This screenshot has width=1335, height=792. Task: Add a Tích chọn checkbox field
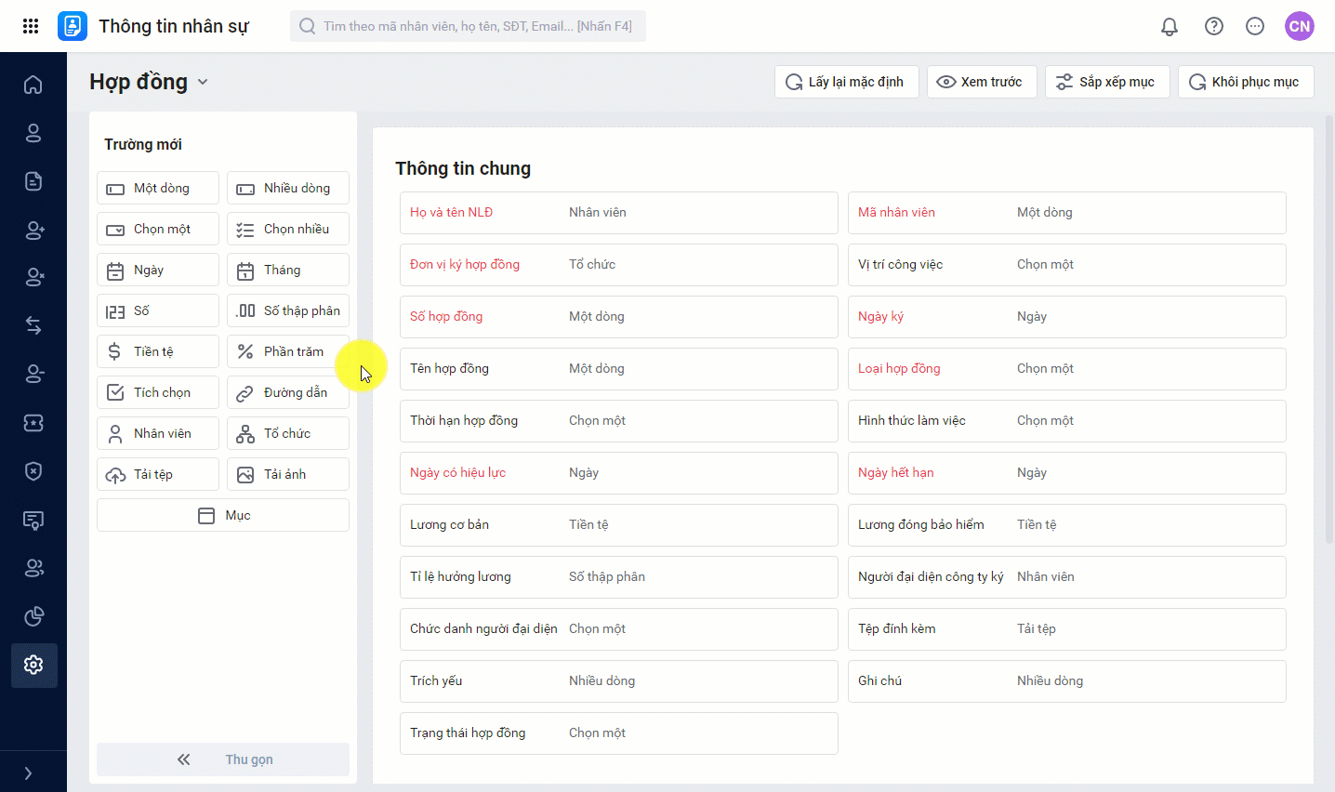(x=158, y=392)
